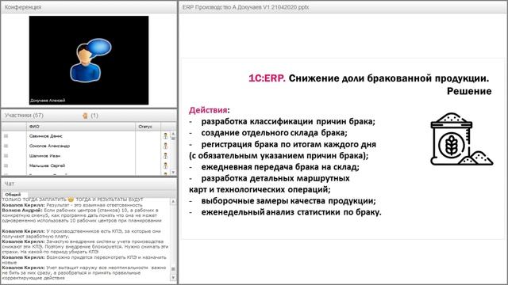
Task: Click the gray square marker beside Савинков Денис
Action: pos(6,136)
